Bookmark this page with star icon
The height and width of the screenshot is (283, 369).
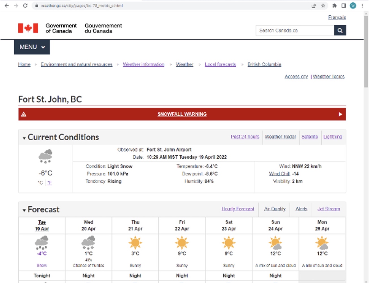coord(323,6)
